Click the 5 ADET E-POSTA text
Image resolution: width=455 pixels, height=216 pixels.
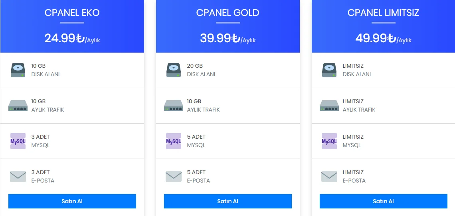click(x=198, y=177)
